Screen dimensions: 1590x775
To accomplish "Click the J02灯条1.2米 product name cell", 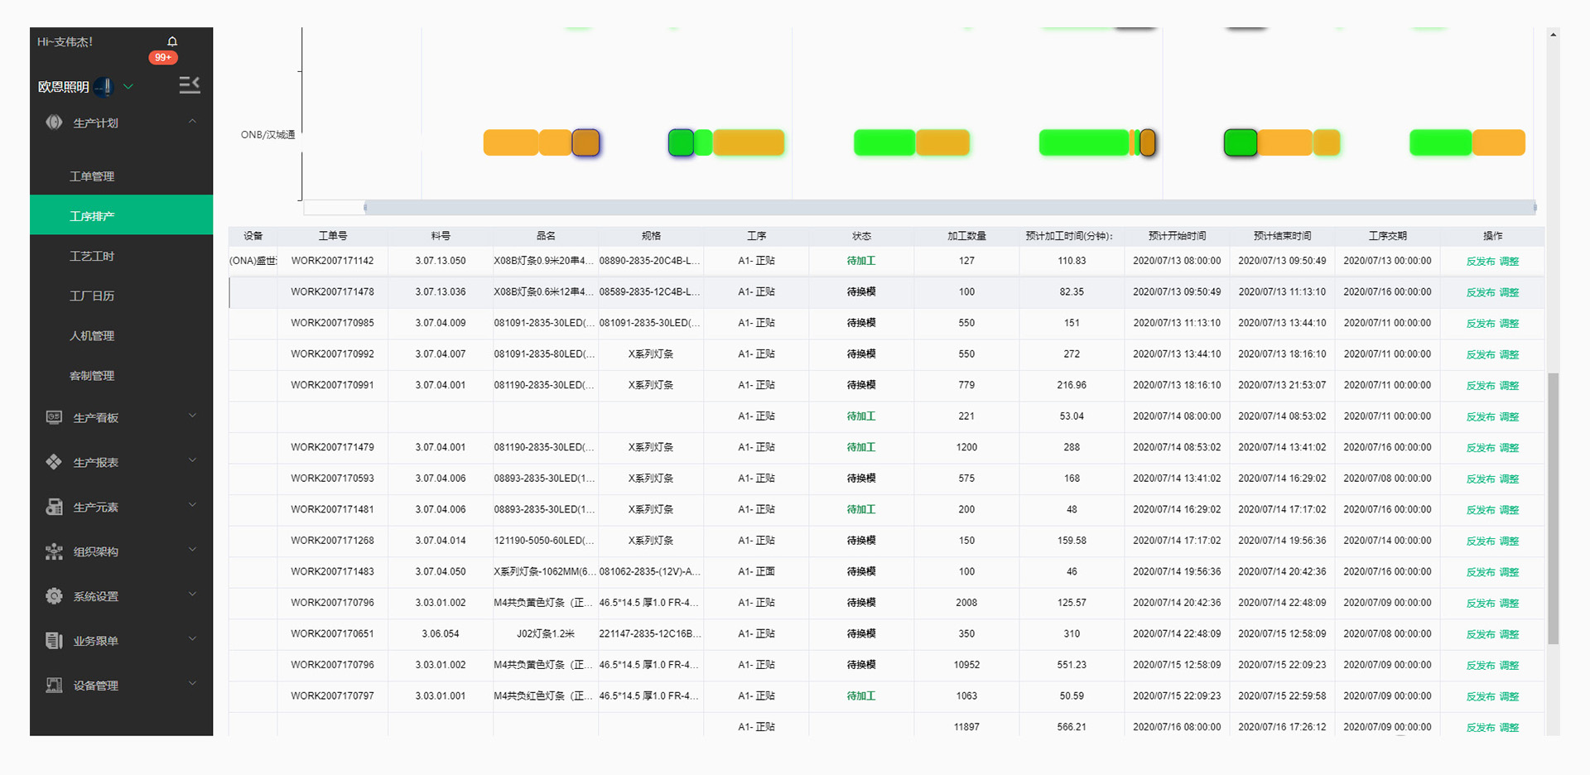I will coord(546,633).
